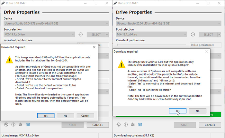Click Yes in the Grub download dialog
Viewport: 225px width, 138px height.
[x=46, y=115]
